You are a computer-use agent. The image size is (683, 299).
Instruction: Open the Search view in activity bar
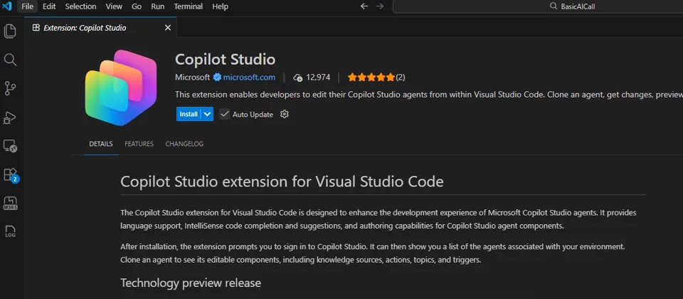[10, 60]
